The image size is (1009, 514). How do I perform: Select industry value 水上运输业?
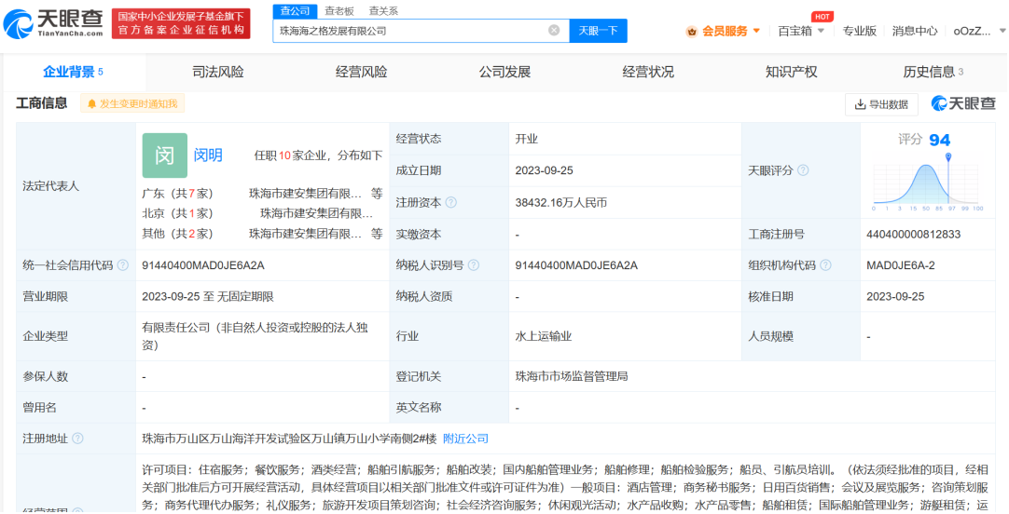pos(544,336)
